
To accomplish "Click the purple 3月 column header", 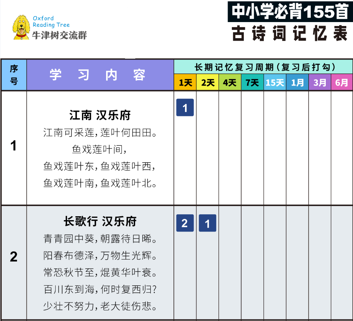I will point(320,83).
